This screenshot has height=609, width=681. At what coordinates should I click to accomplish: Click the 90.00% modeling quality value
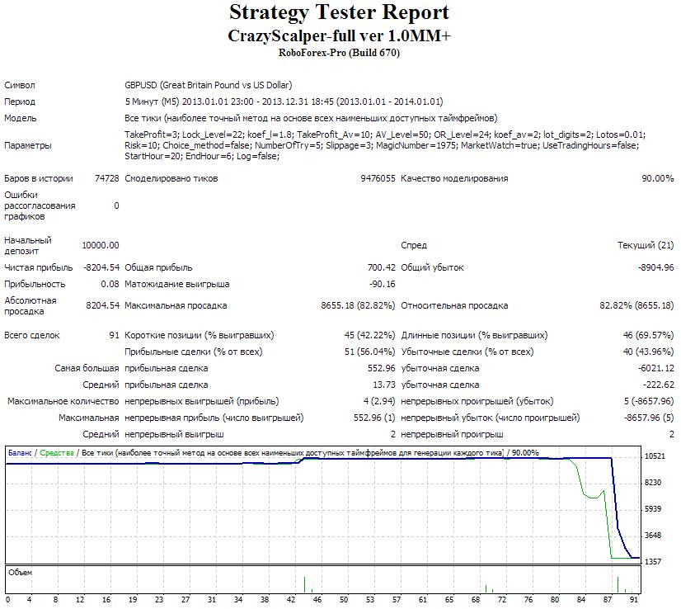pyautogui.click(x=658, y=178)
